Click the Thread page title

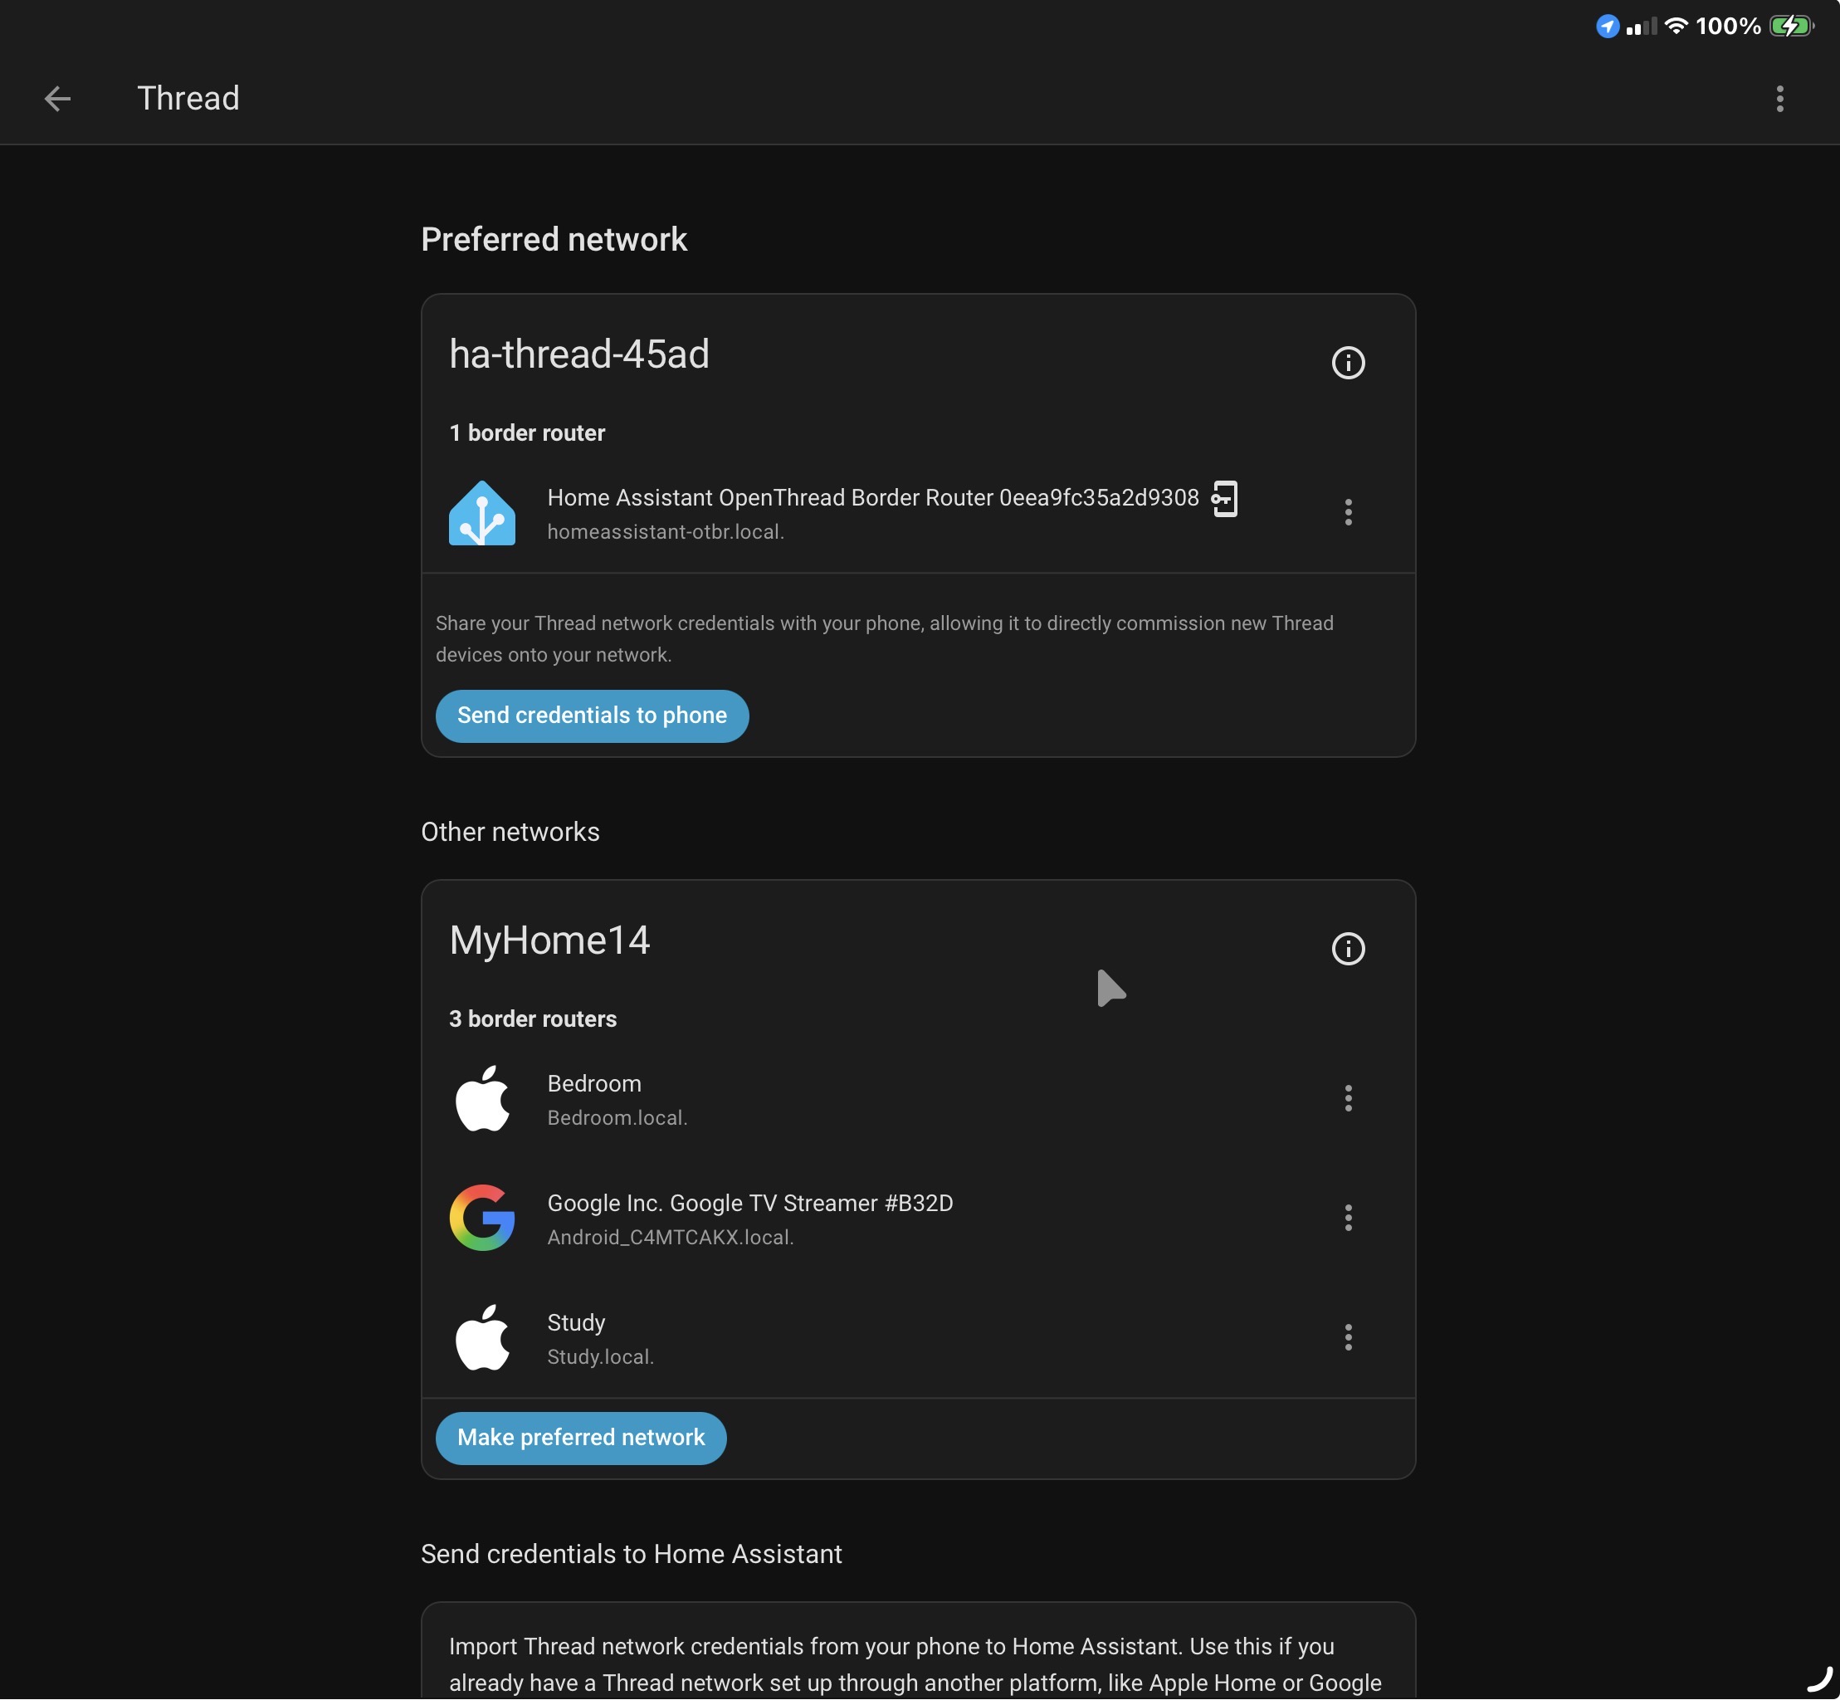(188, 99)
